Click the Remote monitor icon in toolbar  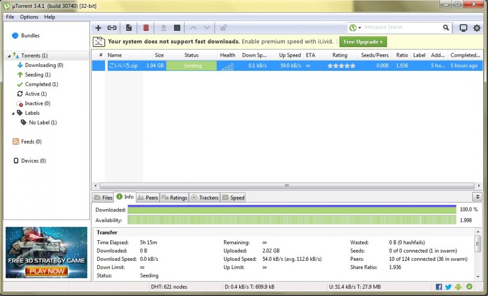click(463, 28)
